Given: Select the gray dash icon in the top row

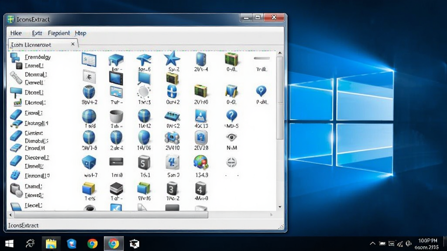Looking at the screenshot, I should pos(262,58).
